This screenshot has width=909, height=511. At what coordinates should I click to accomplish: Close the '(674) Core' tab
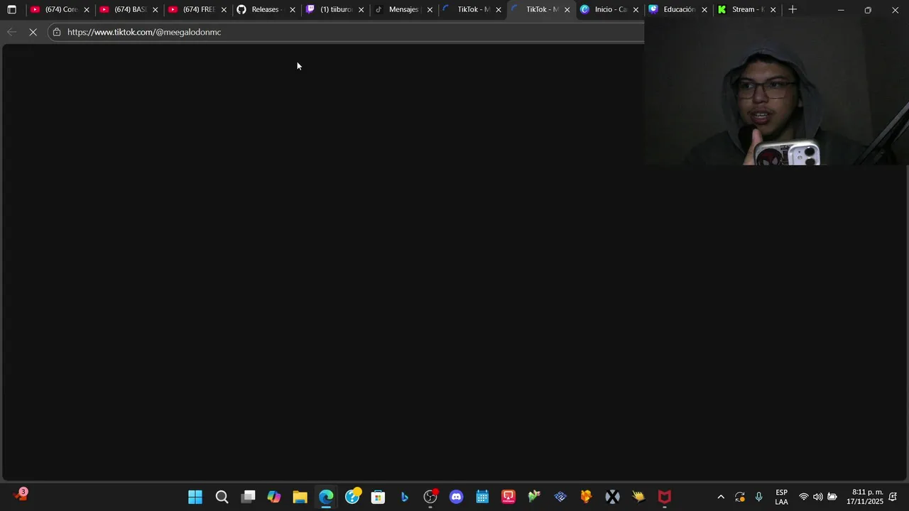pos(87,10)
